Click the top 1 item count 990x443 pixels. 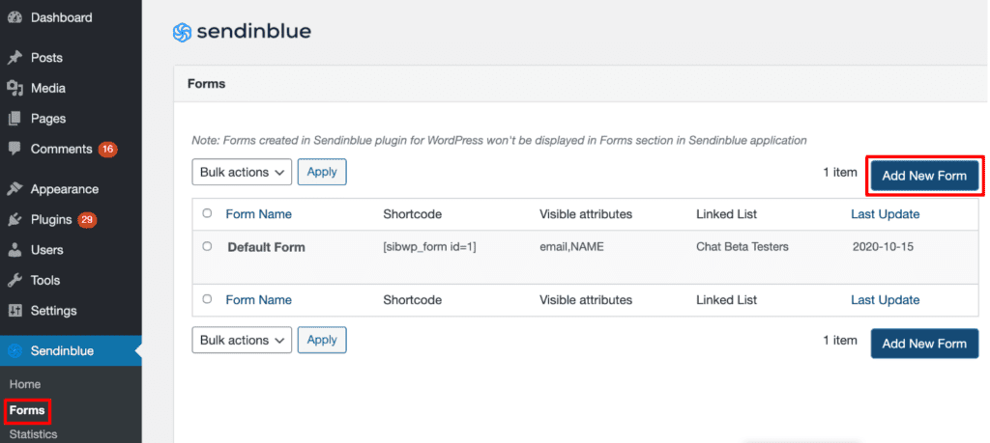(x=840, y=172)
